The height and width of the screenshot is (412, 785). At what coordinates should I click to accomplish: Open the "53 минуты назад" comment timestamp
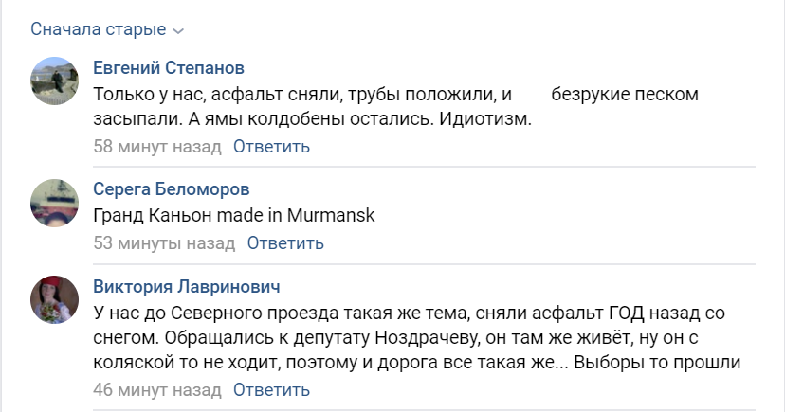pyautogui.click(x=163, y=243)
